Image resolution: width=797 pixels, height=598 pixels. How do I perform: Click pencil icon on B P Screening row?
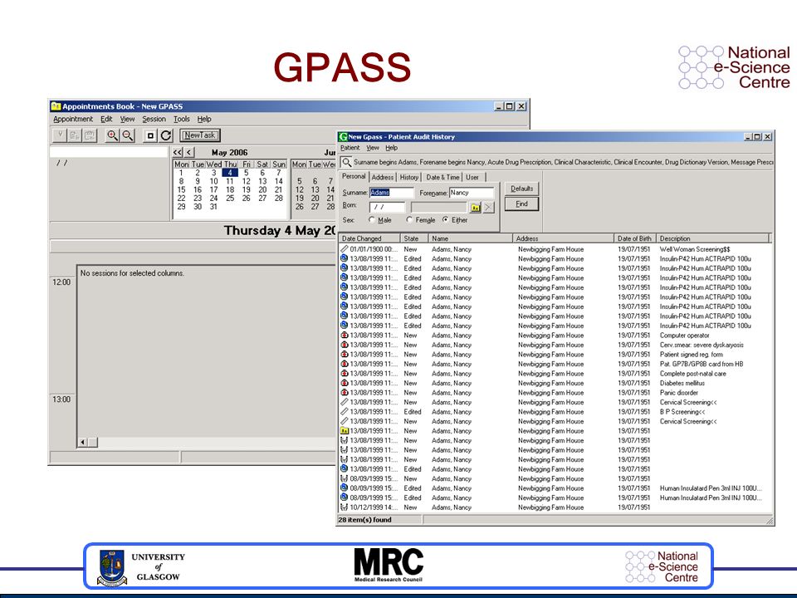click(344, 411)
